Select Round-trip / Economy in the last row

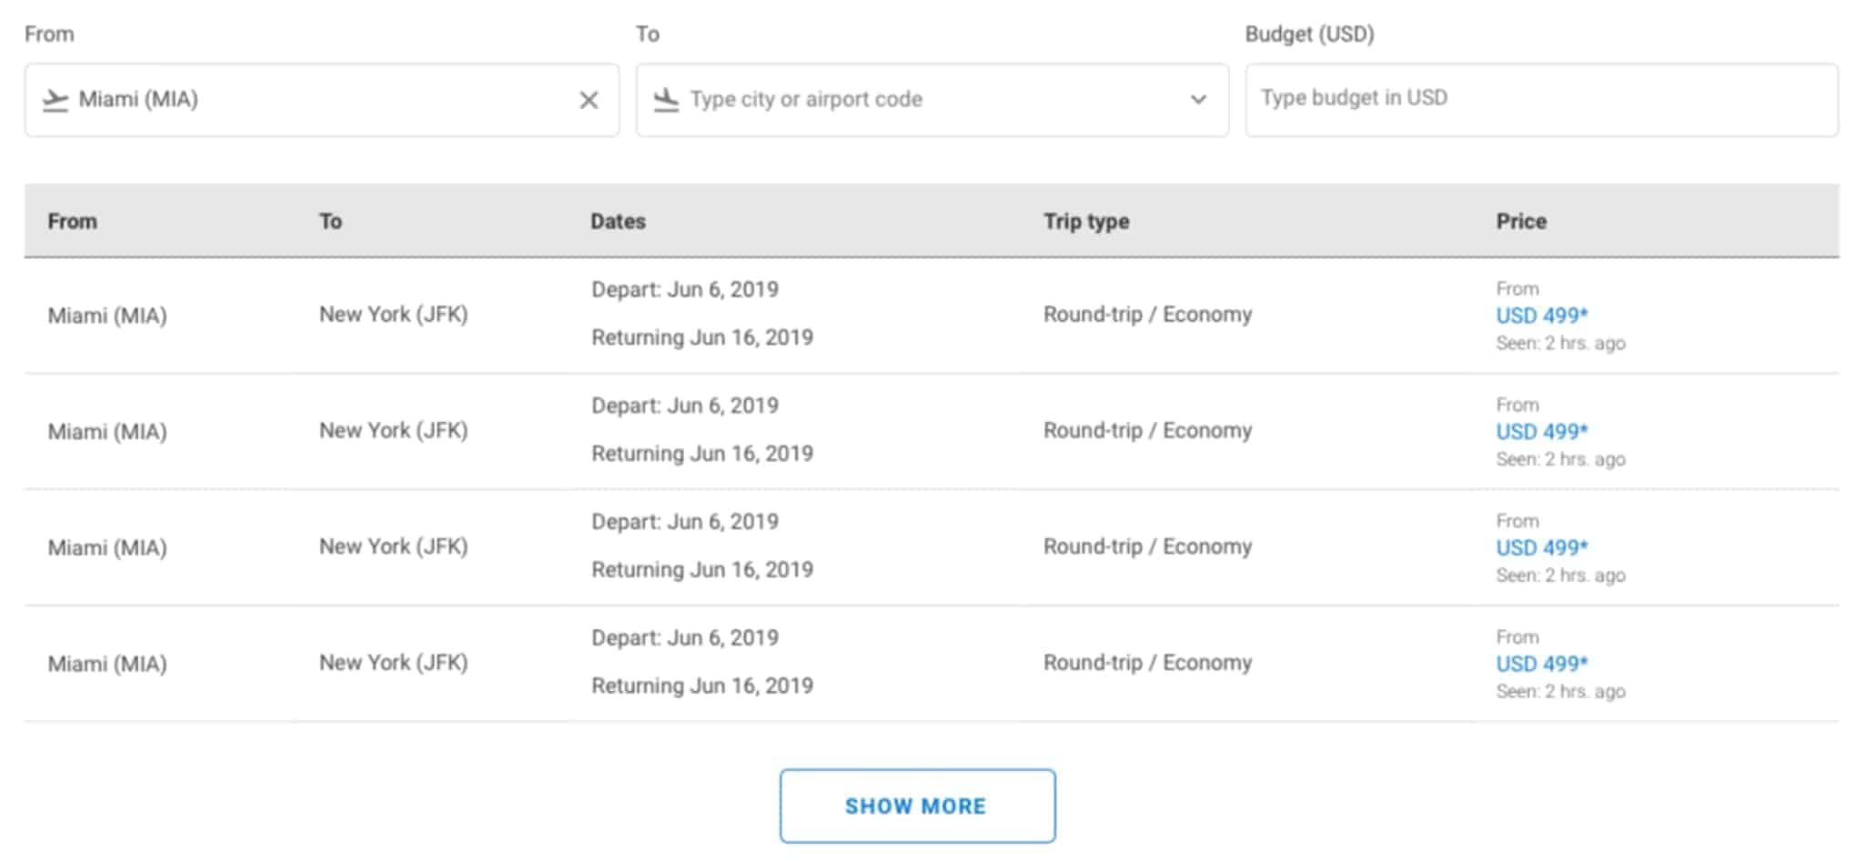(1147, 663)
